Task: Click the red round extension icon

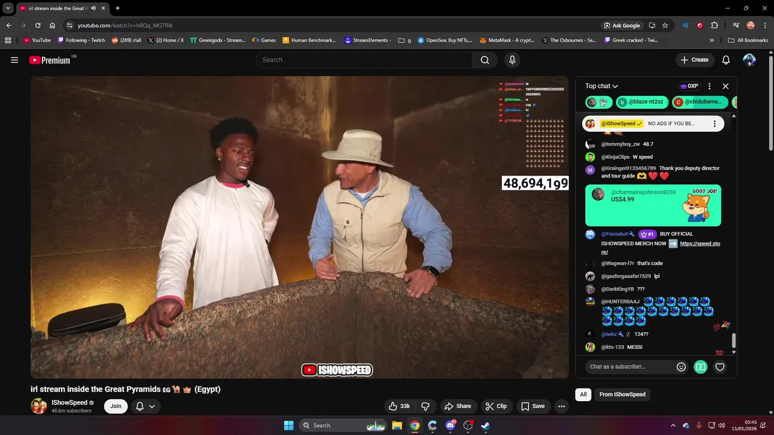Action: pos(700,25)
